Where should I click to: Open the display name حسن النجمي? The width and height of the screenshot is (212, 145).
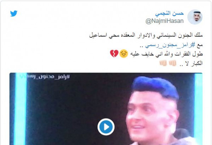(x=169, y=13)
